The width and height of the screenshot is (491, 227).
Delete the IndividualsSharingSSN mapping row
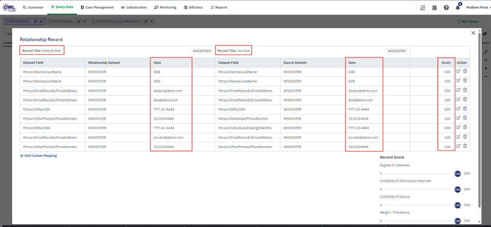pyautogui.click(x=465, y=128)
